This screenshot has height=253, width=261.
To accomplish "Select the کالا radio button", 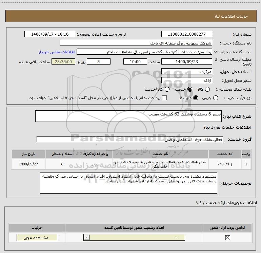I will click(207, 89).
